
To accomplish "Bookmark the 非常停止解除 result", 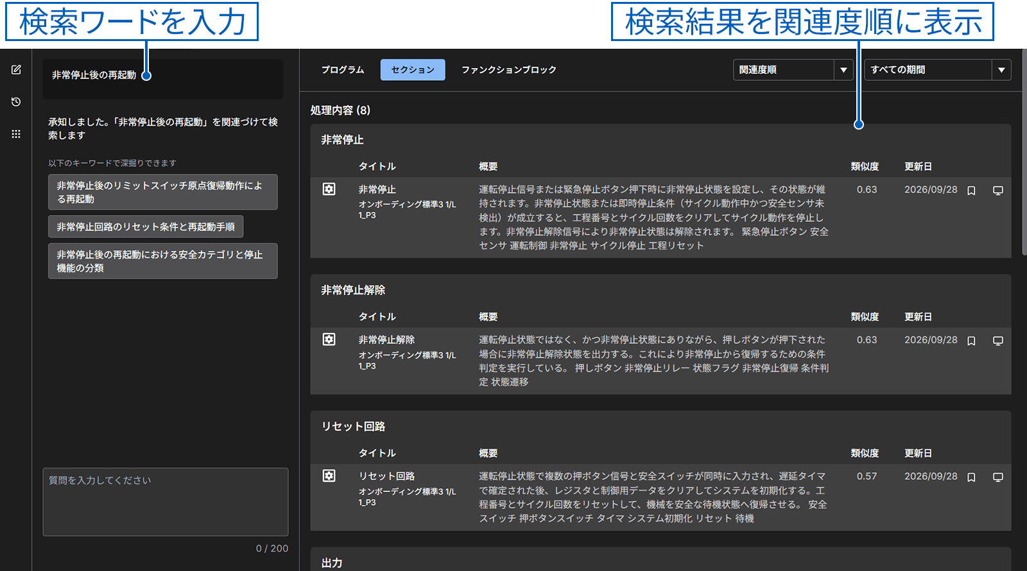I will [971, 341].
